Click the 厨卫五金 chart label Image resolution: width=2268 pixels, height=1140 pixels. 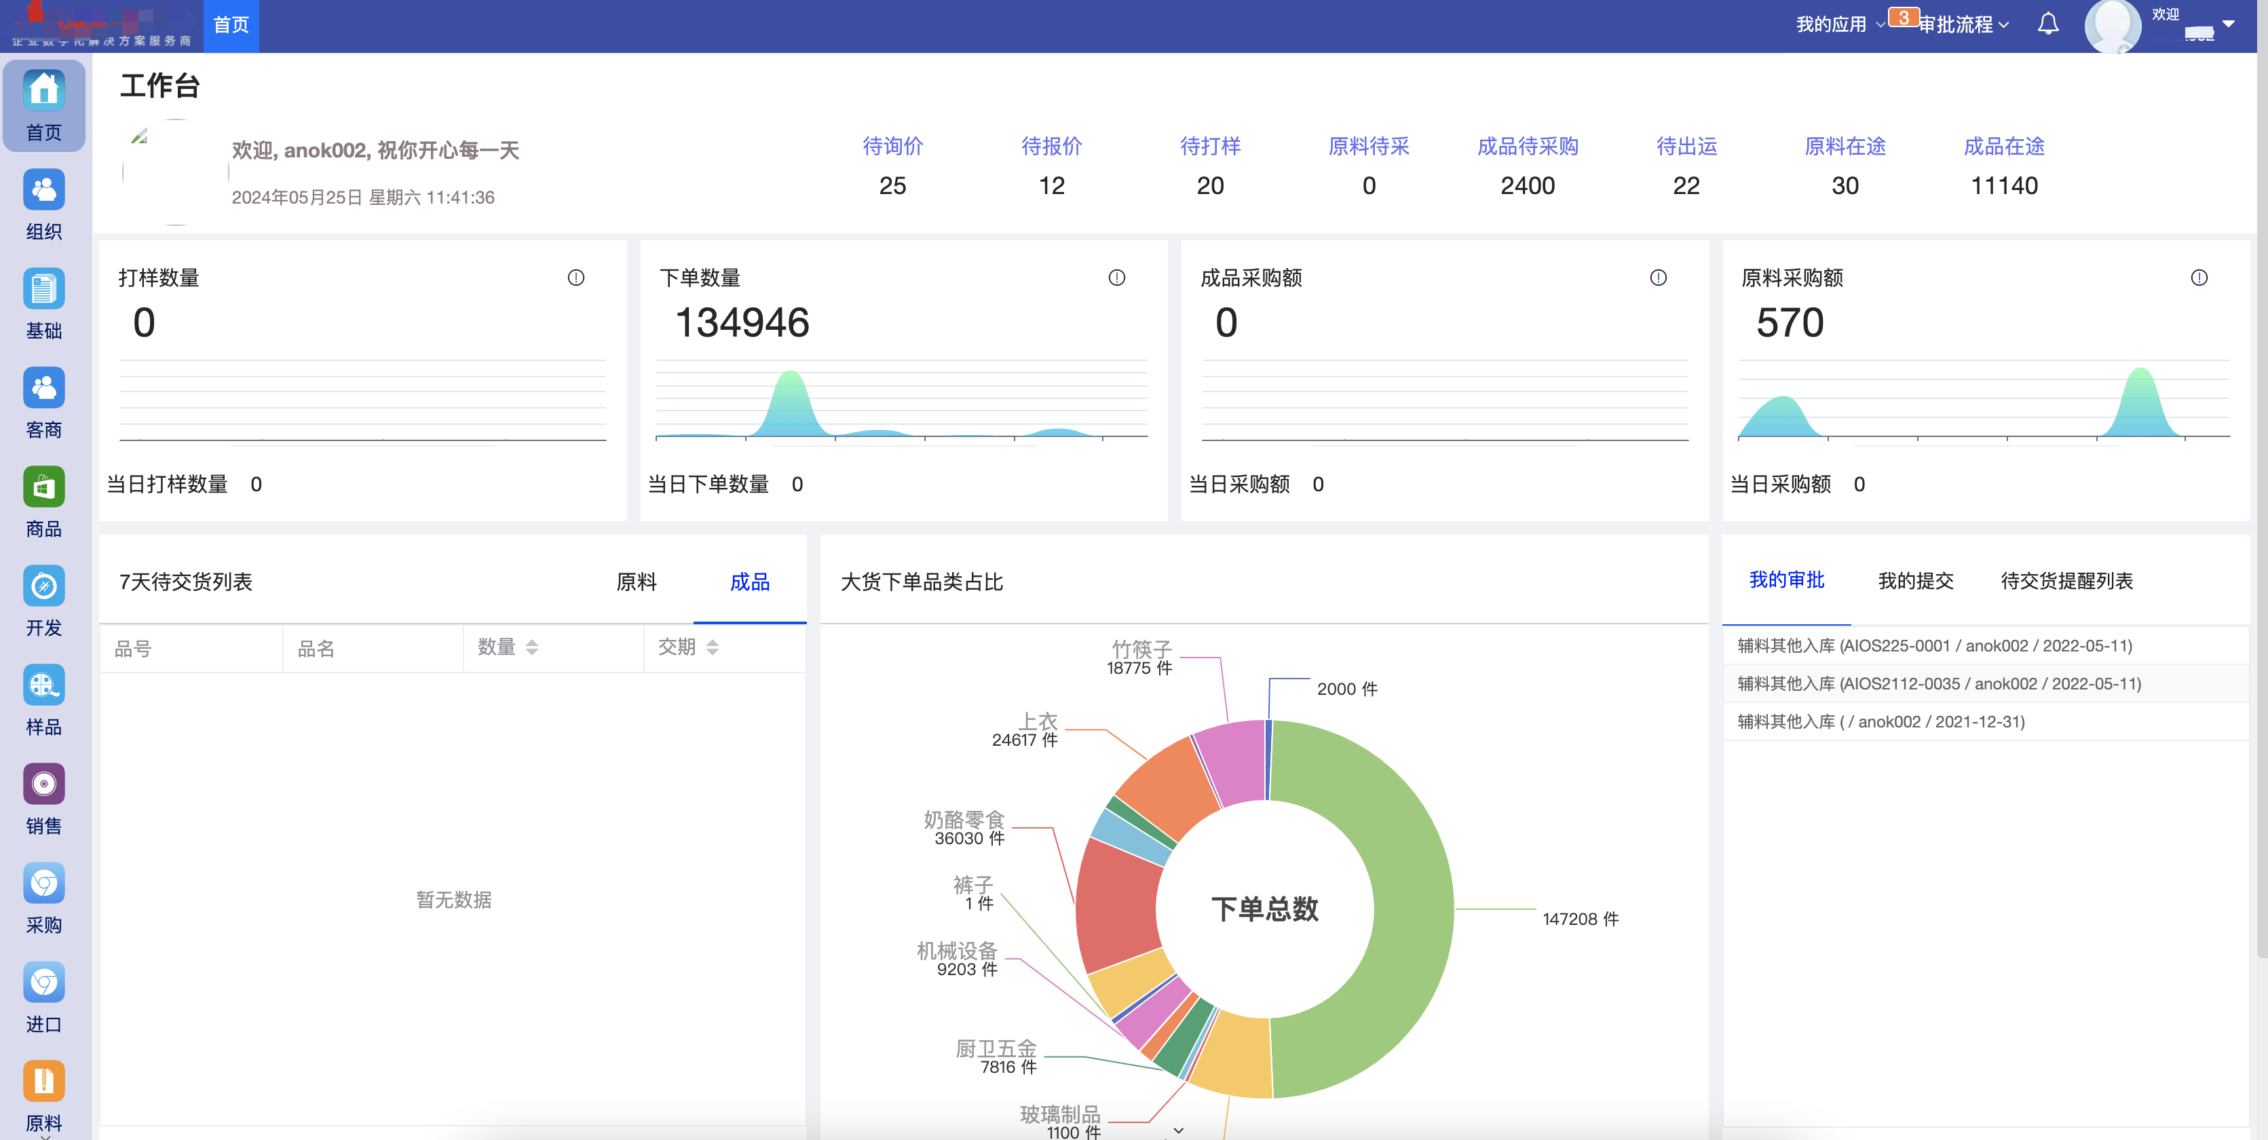coord(996,1057)
